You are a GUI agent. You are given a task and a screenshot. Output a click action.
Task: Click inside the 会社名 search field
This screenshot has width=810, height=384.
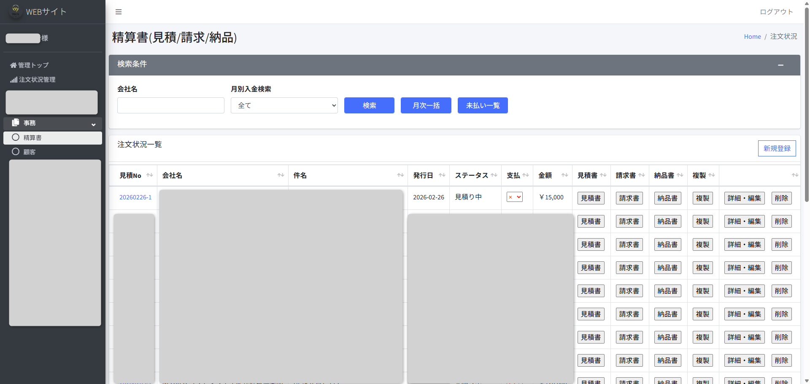point(170,105)
